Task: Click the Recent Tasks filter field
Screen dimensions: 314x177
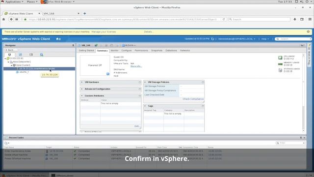Action: click(290, 143)
